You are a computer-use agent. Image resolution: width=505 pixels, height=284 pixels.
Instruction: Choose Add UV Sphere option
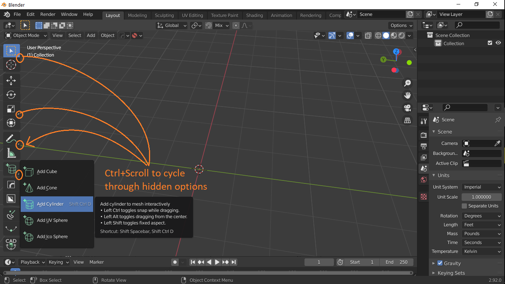(x=57, y=220)
